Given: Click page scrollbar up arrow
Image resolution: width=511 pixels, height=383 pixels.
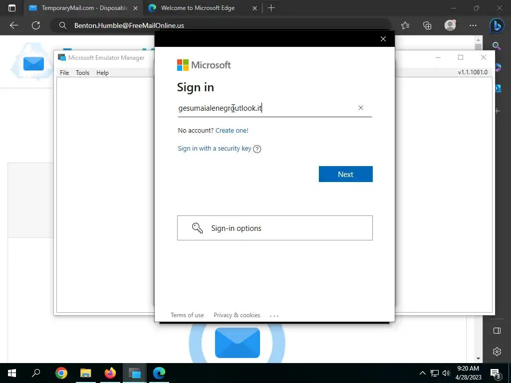Looking at the screenshot, I should (478, 40).
